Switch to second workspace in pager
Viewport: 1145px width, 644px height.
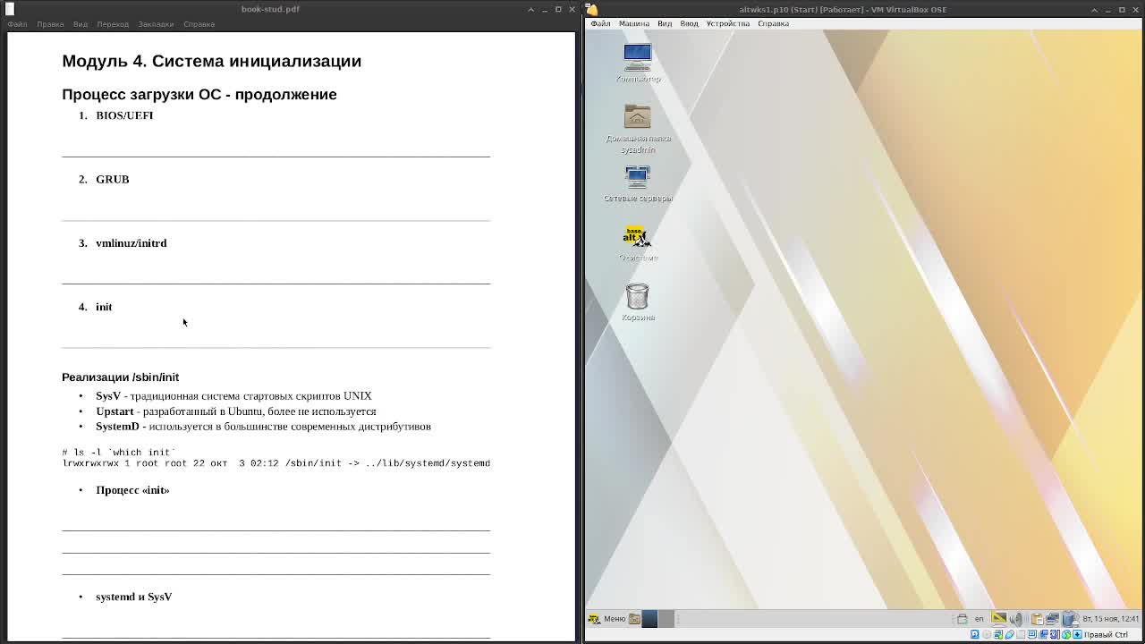click(x=666, y=618)
